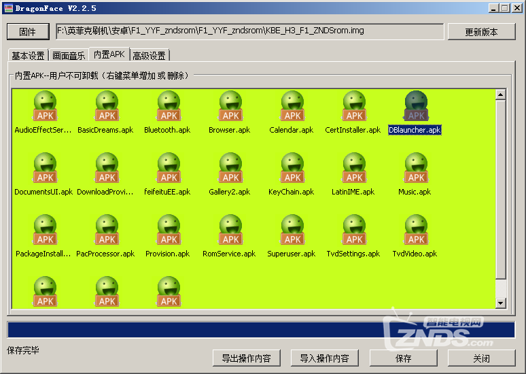Click the 固件 firmware button
This screenshot has height=374, width=526.
pyautogui.click(x=28, y=32)
